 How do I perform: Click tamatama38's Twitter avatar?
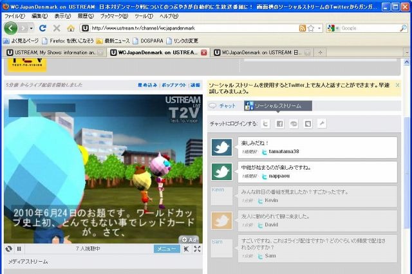221,147
